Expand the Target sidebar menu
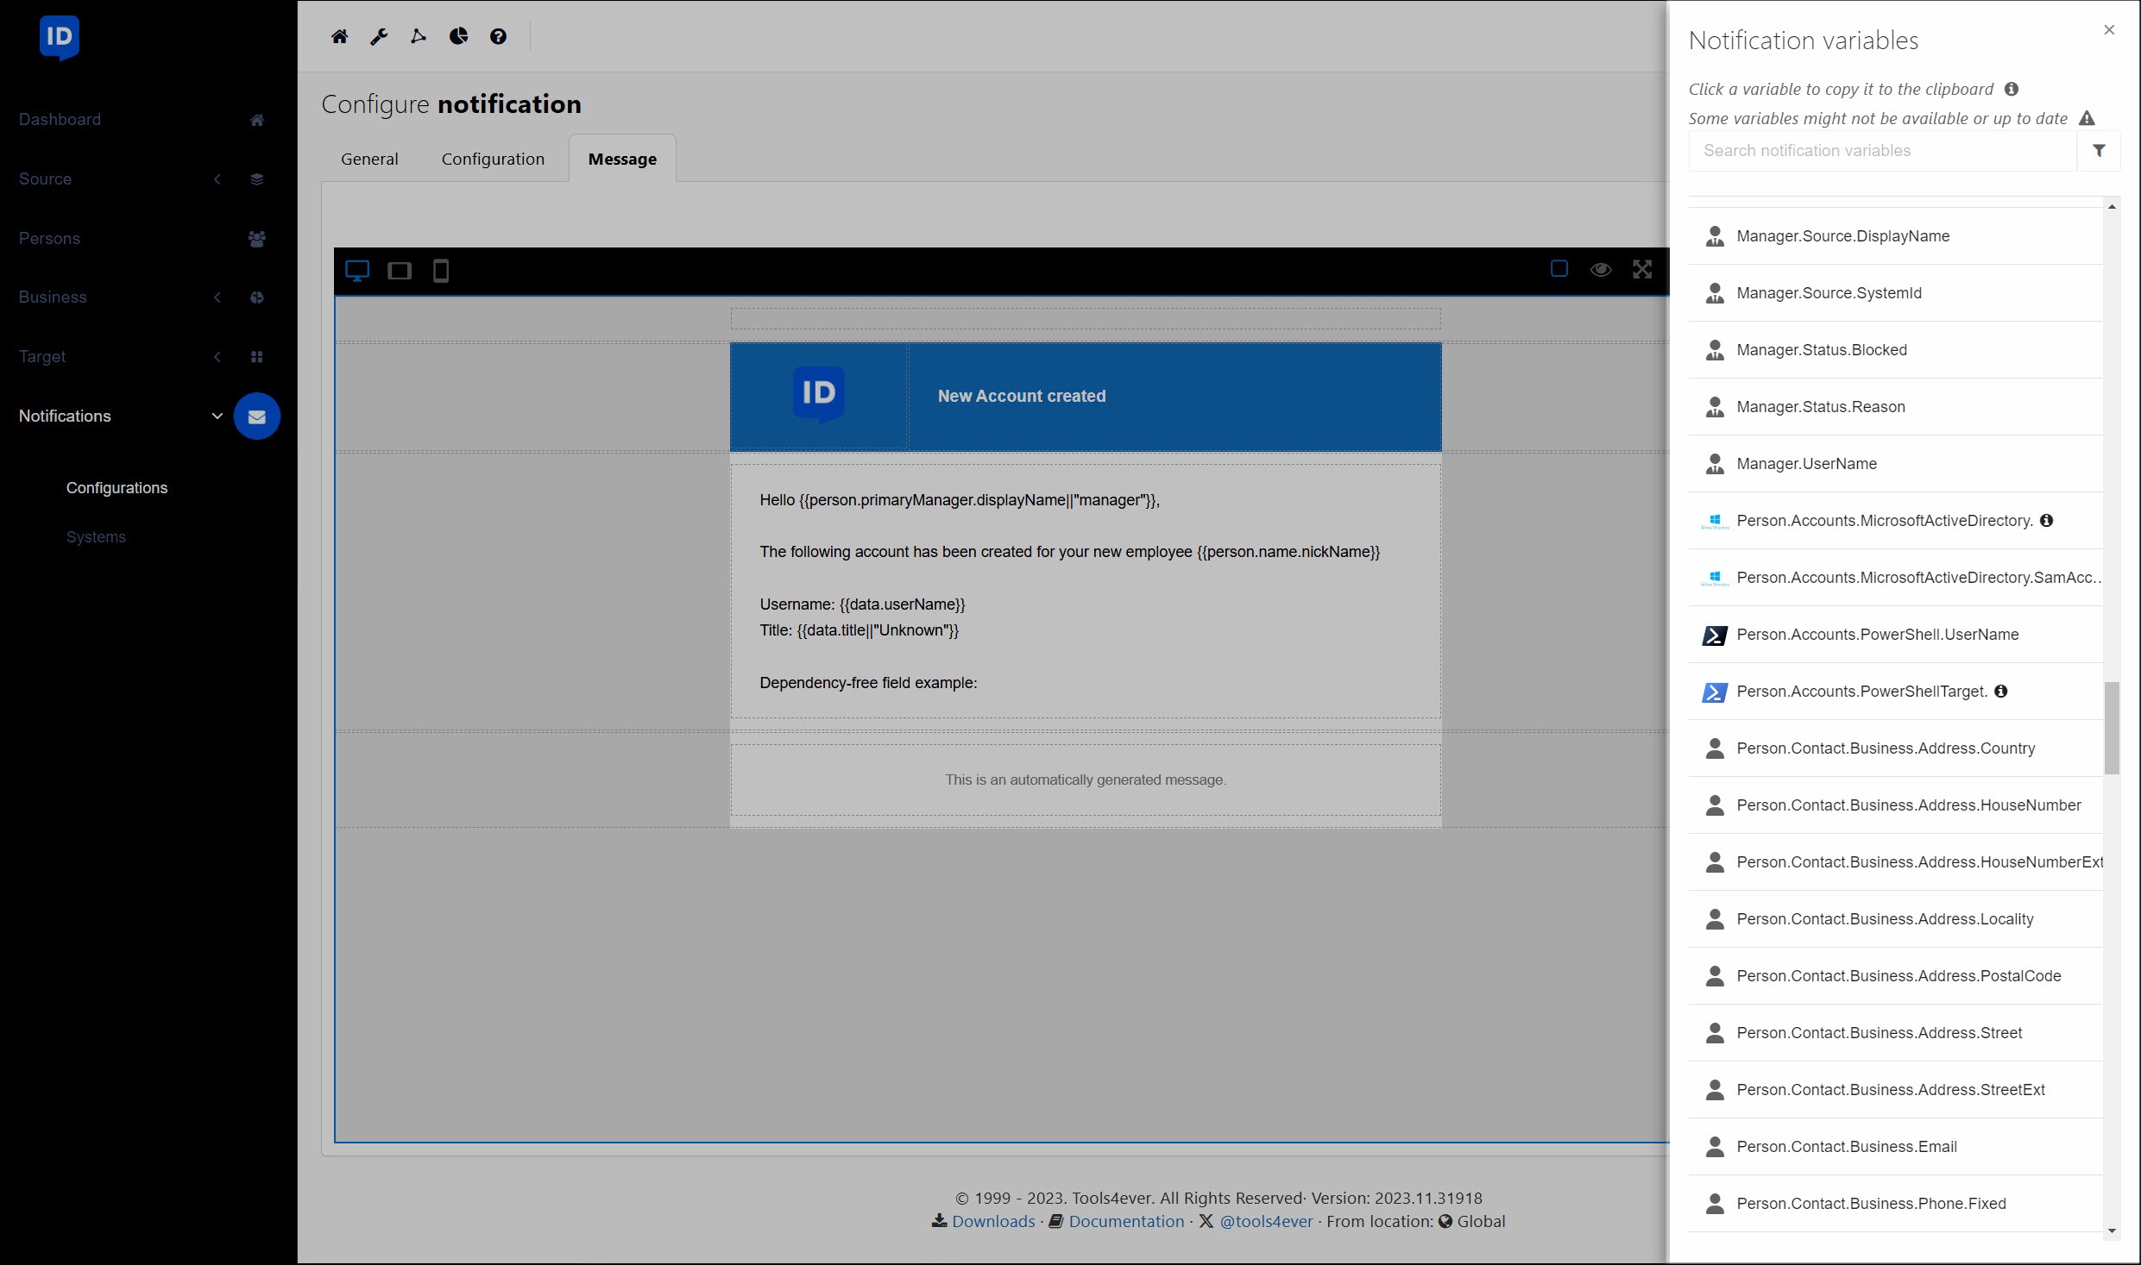 tap(217, 357)
